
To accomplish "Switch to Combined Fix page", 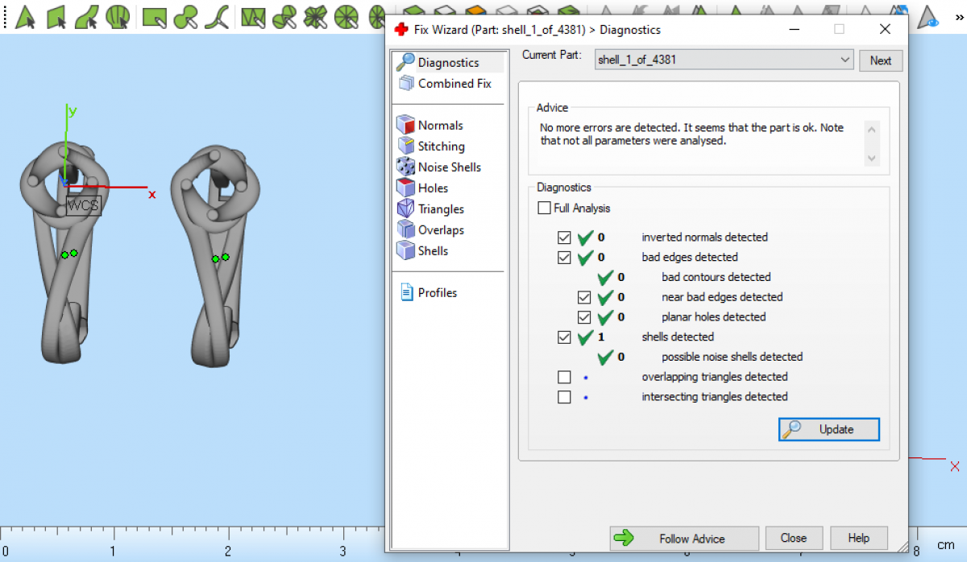I will pos(454,84).
